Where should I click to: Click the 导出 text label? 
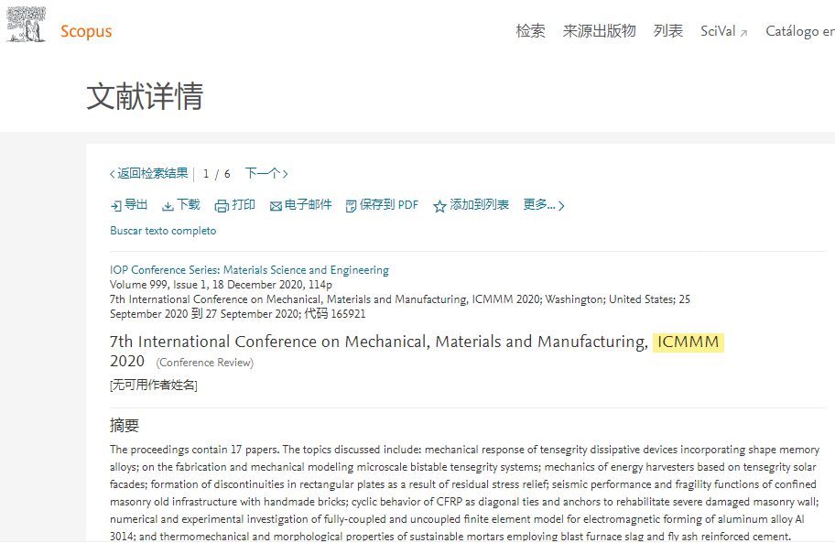tap(136, 204)
